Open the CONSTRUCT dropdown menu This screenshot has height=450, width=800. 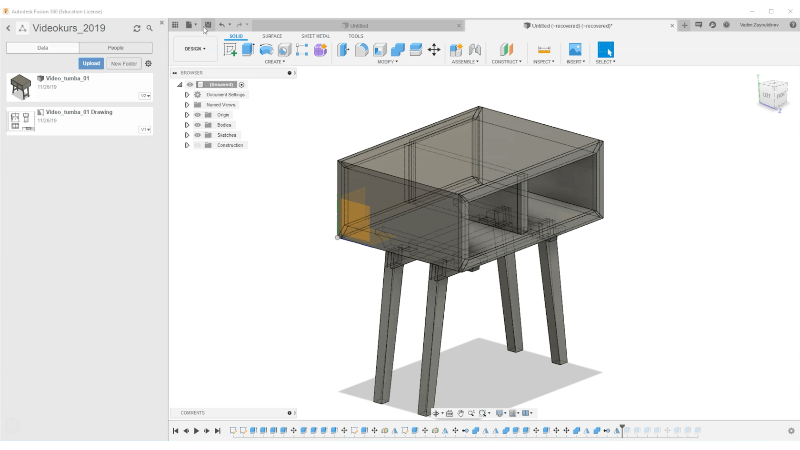pos(506,62)
